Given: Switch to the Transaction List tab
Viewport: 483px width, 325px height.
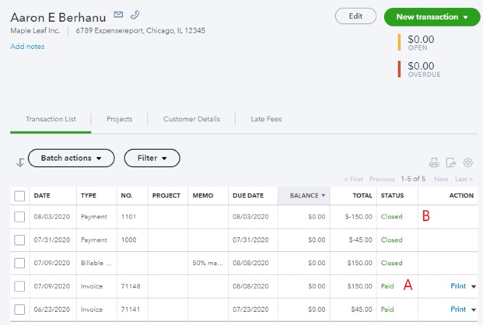Looking at the screenshot, I should (x=51, y=119).
